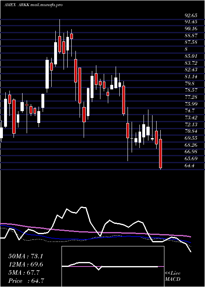Click the highest candlestick peaking near 92.65
The height and width of the screenshot is (287, 205).
pyautogui.click(x=59, y=36)
